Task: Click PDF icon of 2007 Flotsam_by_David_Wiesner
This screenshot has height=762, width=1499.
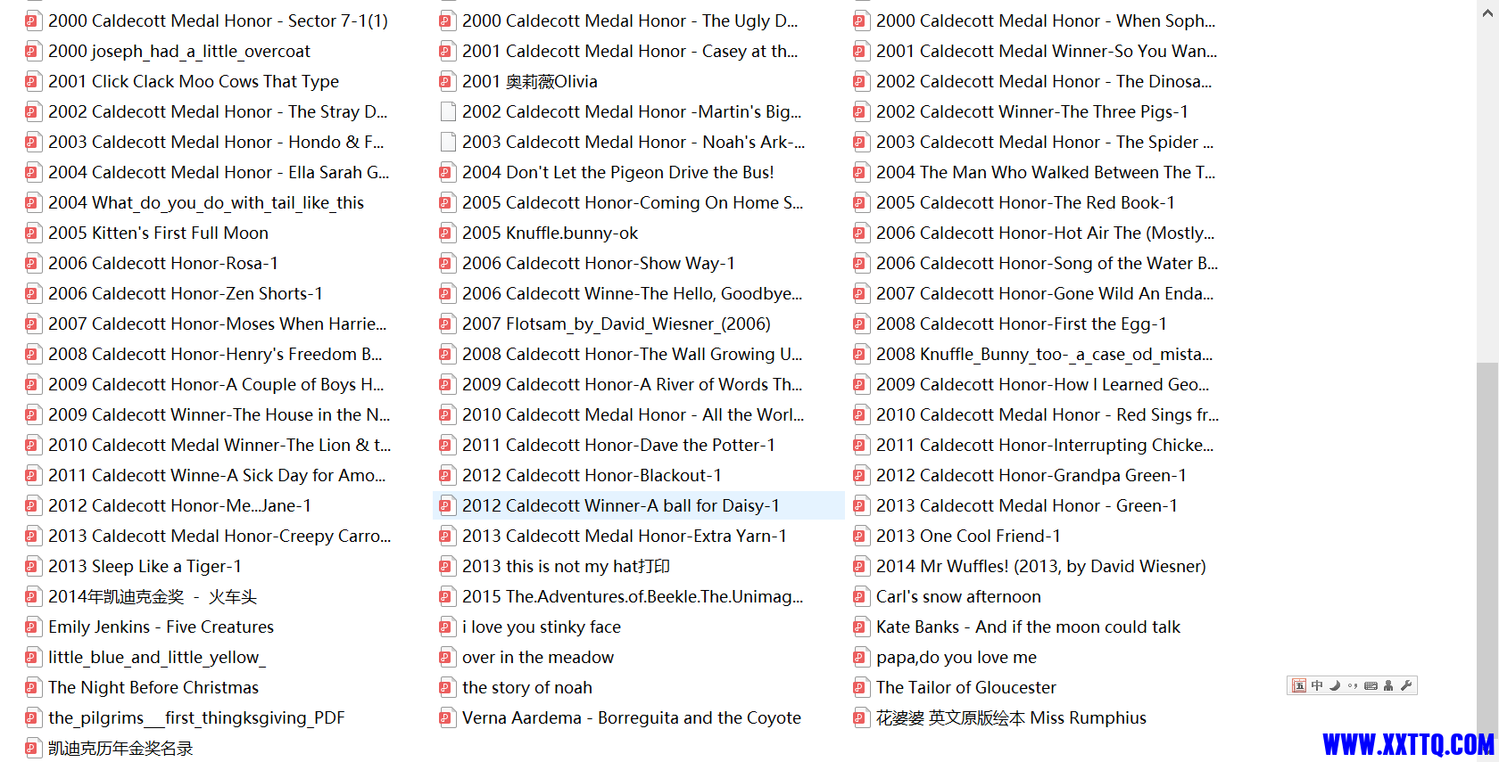Action: (x=446, y=324)
